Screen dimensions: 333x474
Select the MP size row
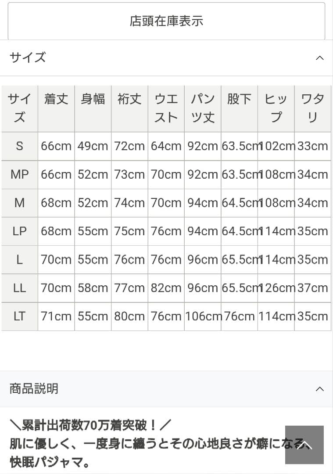(19, 174)
